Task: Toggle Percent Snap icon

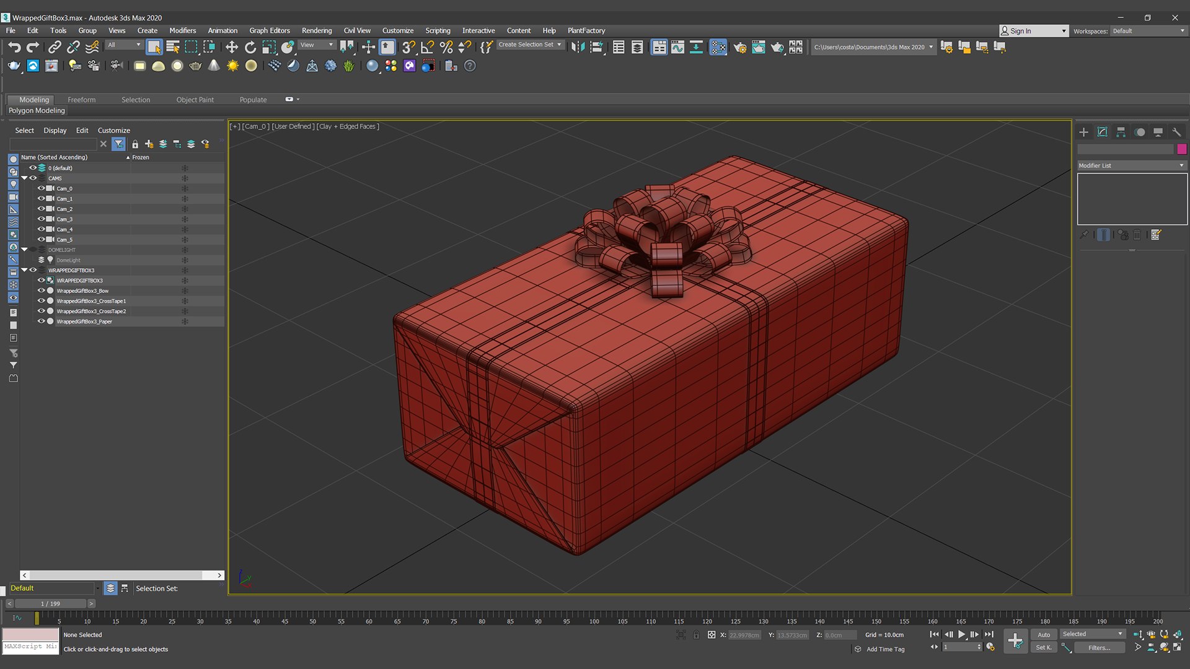Action: pos(446,47)
